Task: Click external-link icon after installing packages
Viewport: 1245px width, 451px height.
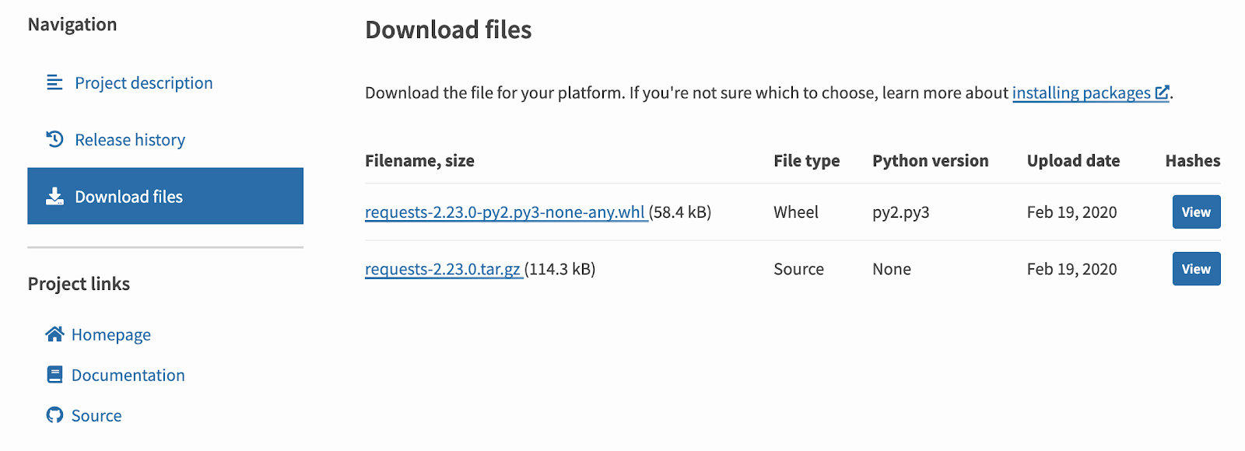Action: (x=1162, y=93)
